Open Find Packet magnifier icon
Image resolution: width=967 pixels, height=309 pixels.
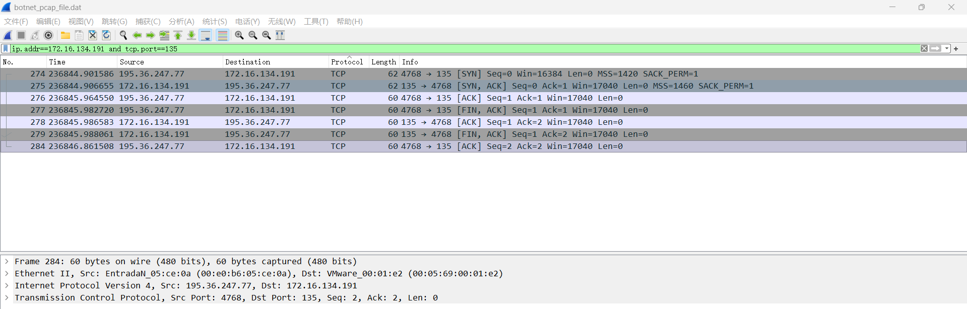123,35
